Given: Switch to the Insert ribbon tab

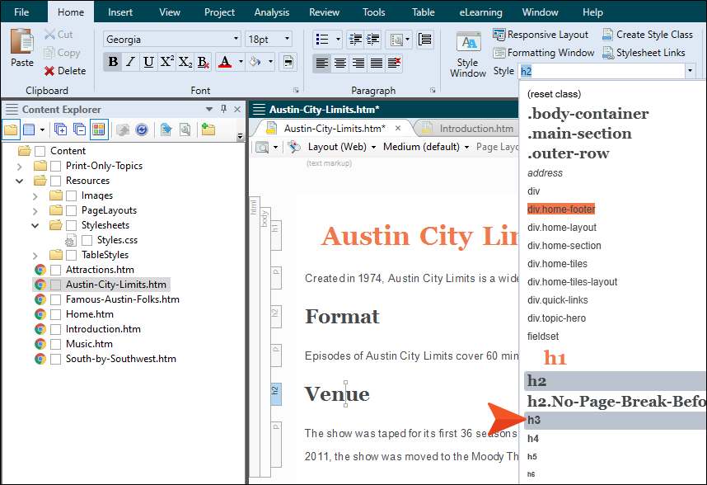Looking at the screenshot, I should point(120,12).
